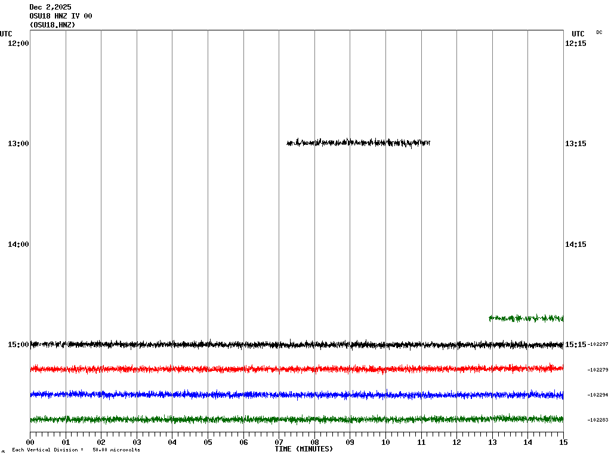Click the 15:15 label on right axis
Screen dimensions: 611x458
click(x=575, y=345)
